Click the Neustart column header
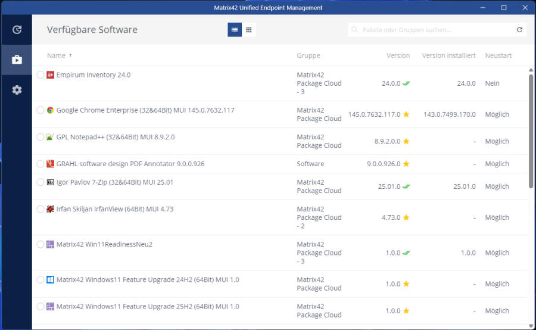This screenshot has width=536, height=330. (498, 55)
